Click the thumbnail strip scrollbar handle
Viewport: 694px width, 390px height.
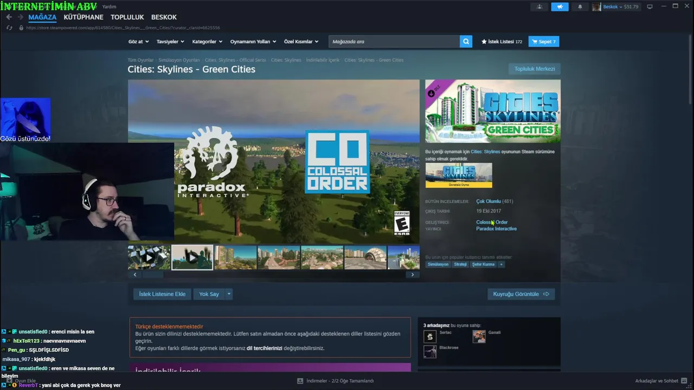153,275
